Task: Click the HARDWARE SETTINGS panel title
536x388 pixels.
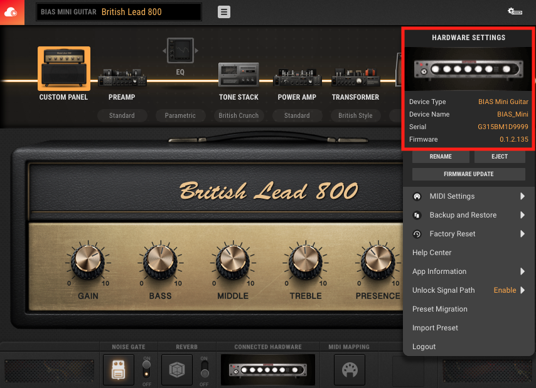Action: pyautogui.click(x=469, y=38)
